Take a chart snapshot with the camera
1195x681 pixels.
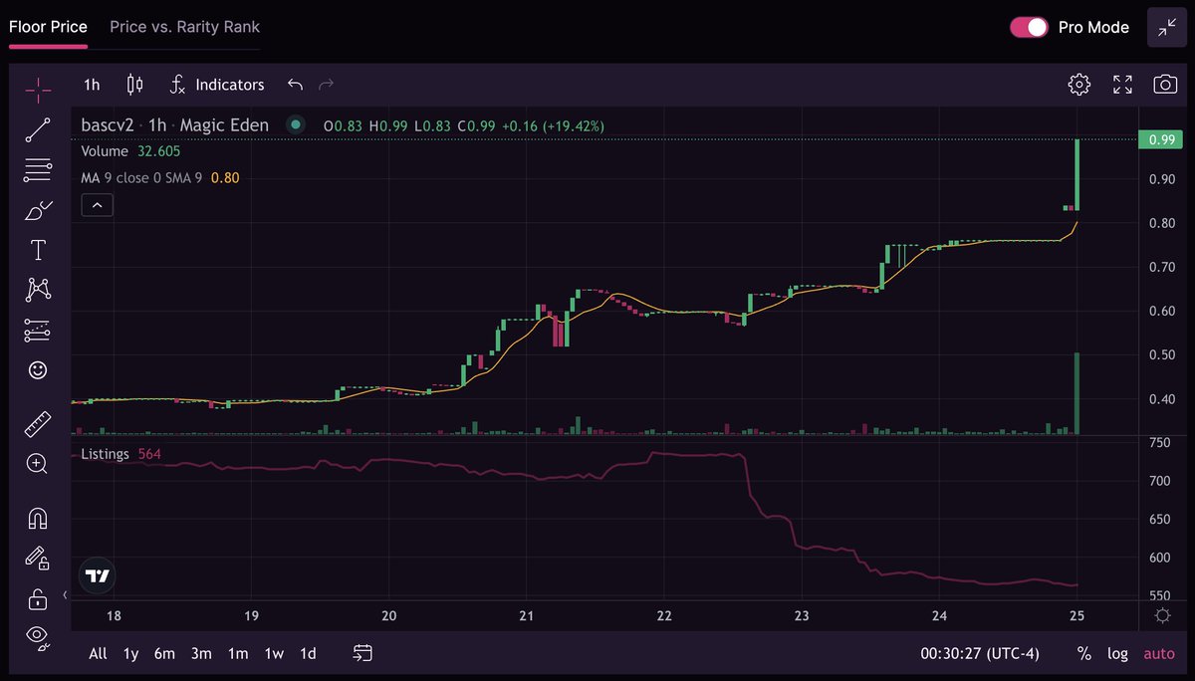click(1165, 85)
